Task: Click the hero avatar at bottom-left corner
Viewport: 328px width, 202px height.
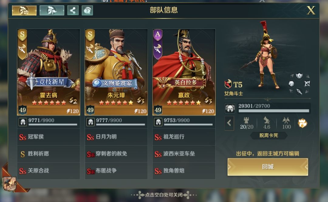Action: (x=9, y=184)
